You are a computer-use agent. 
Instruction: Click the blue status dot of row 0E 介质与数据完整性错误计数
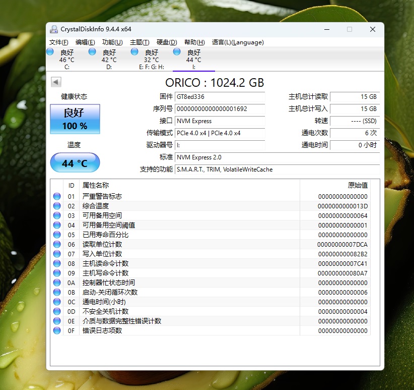click(57, 321)
